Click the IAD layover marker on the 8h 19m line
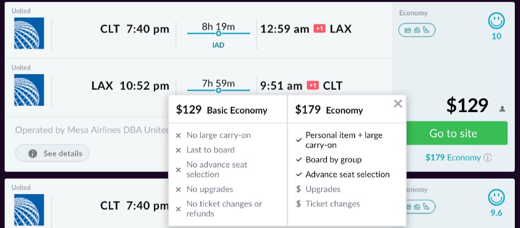This screenshot has width=520, height=228. 218,34
